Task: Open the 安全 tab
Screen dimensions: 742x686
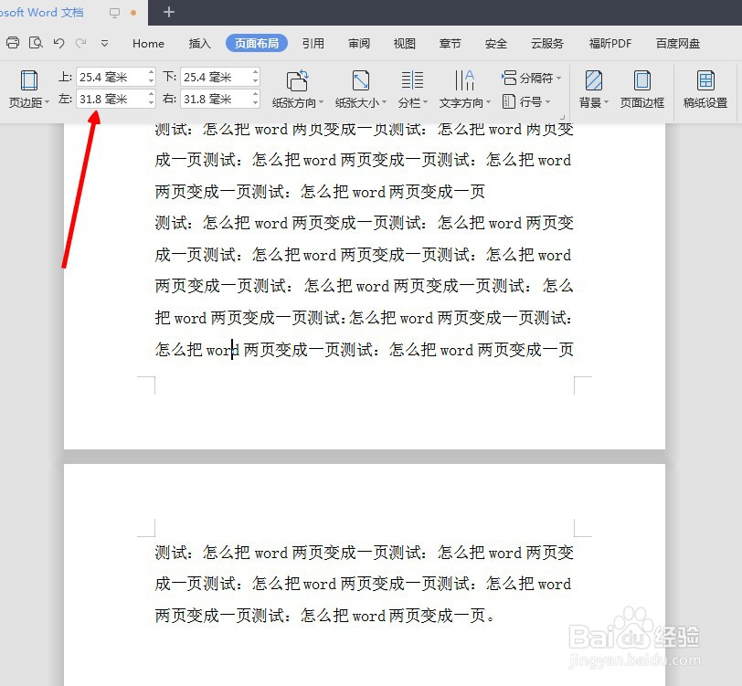Action: 496,44
